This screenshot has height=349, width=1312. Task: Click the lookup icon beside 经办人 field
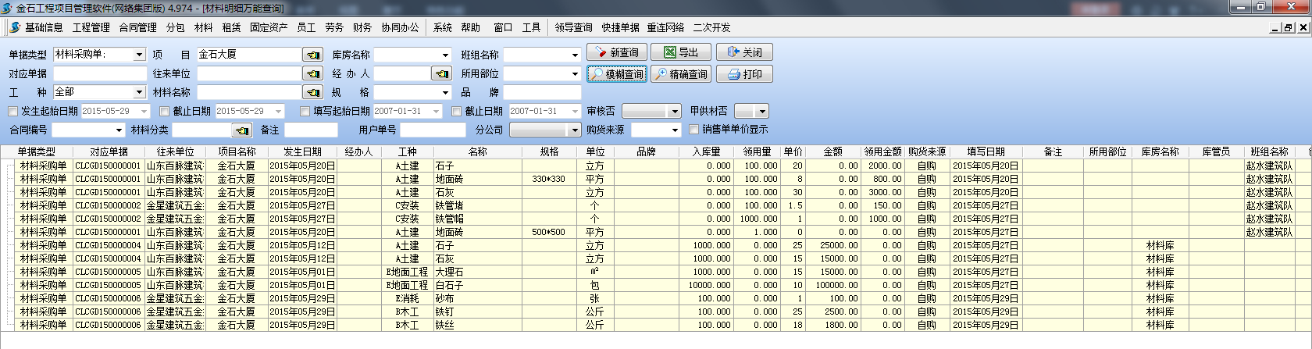pyautogui.click(x=442, y=73)
